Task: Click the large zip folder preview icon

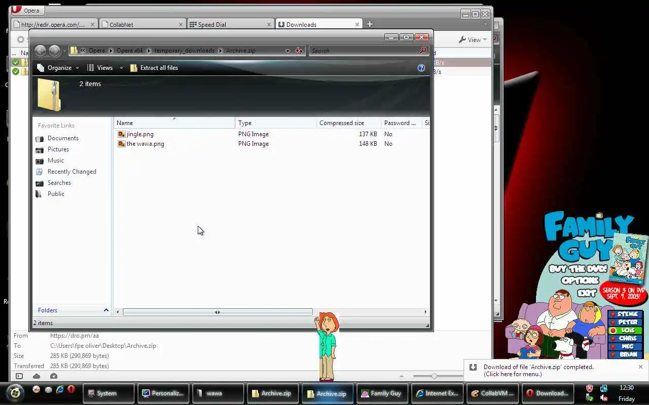Action: 50,95
